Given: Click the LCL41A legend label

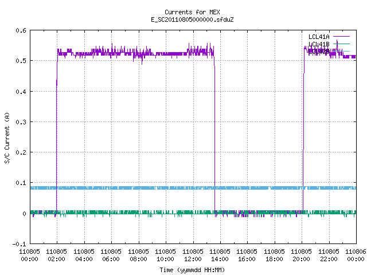Looking at the screenshot, I should click(319, 37).
